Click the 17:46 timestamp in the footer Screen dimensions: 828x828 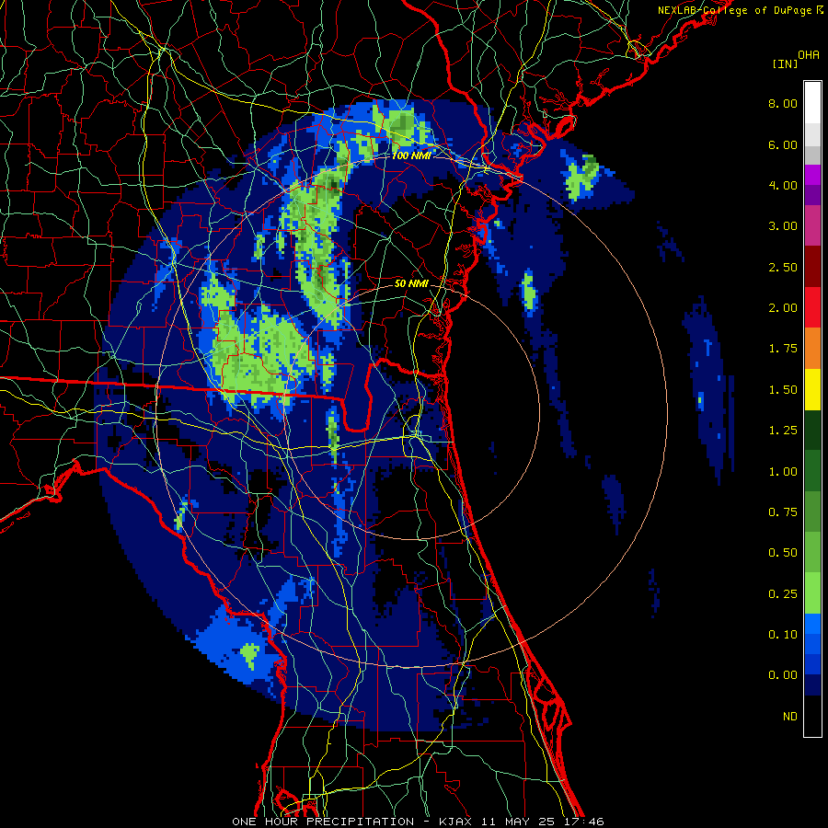tap(586, 822)
